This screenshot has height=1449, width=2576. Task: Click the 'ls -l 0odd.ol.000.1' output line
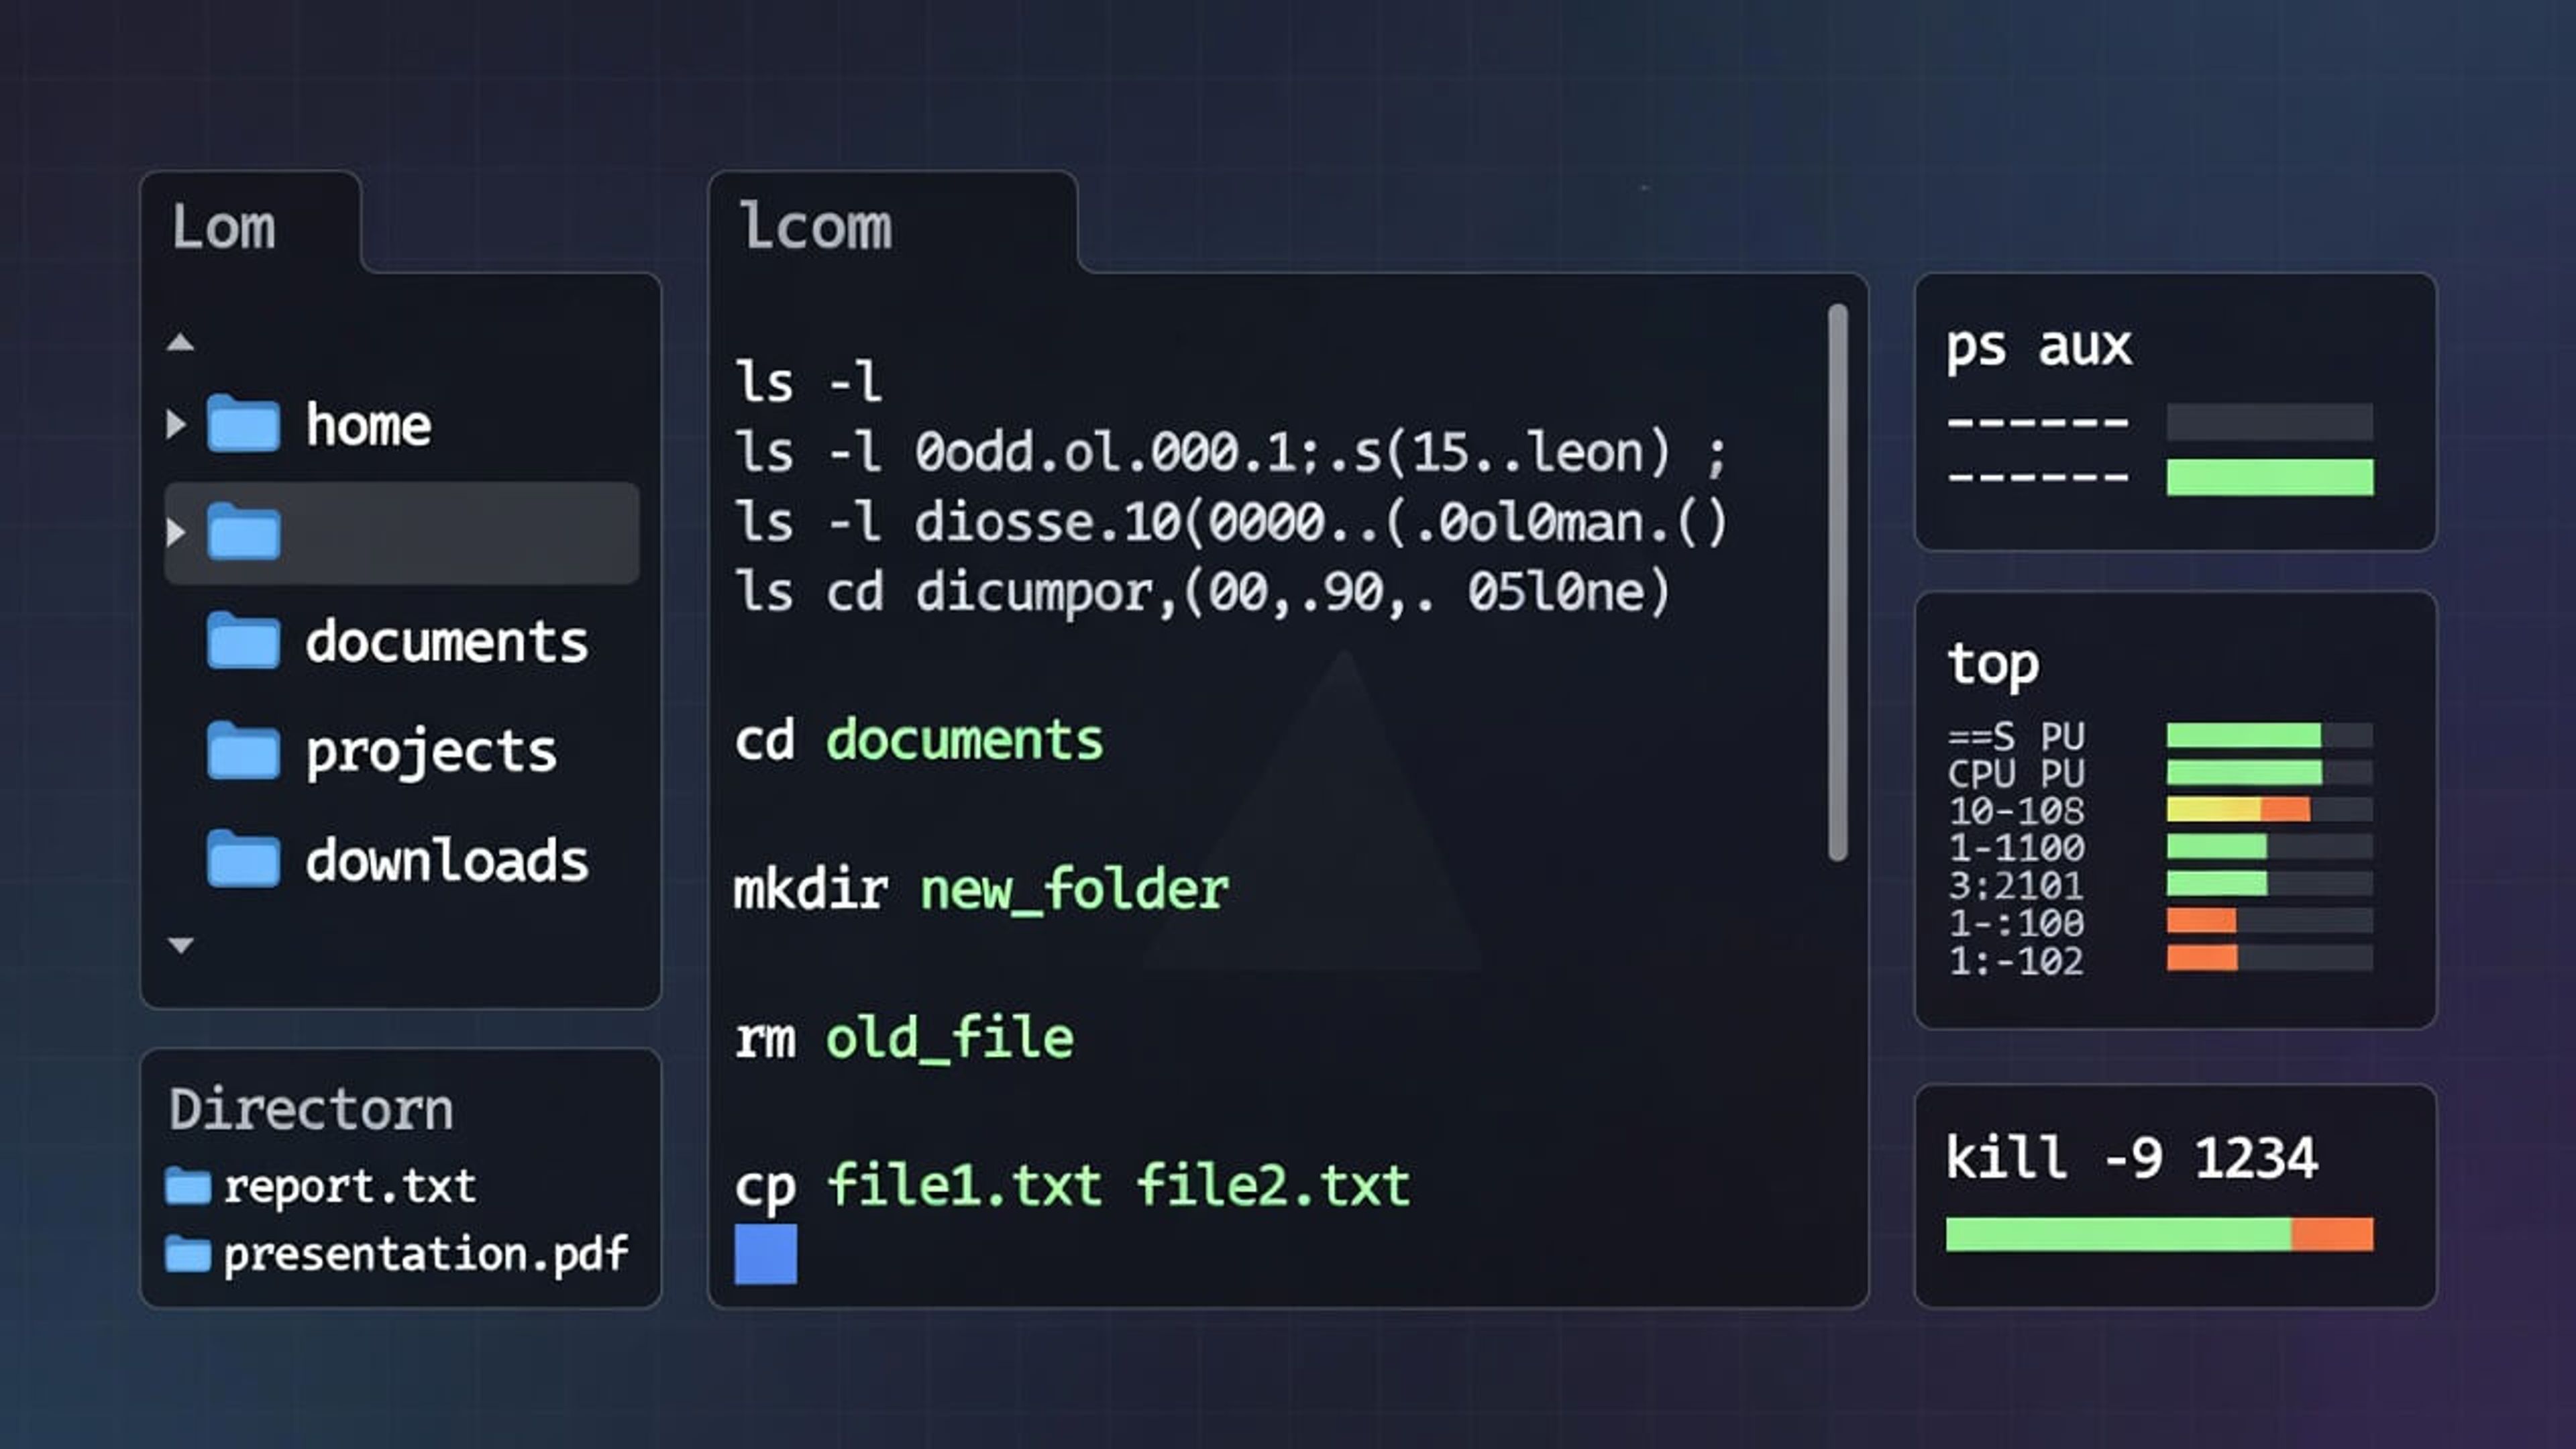tap(1231, 453)
